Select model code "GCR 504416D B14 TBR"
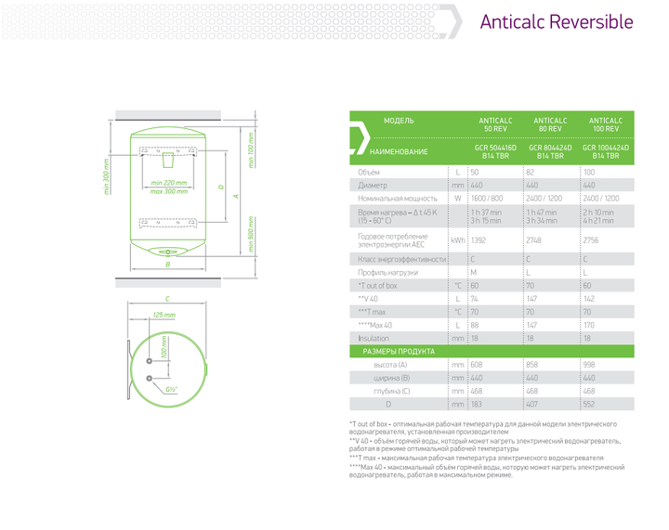669x530 pixels. tap(495, 151)
